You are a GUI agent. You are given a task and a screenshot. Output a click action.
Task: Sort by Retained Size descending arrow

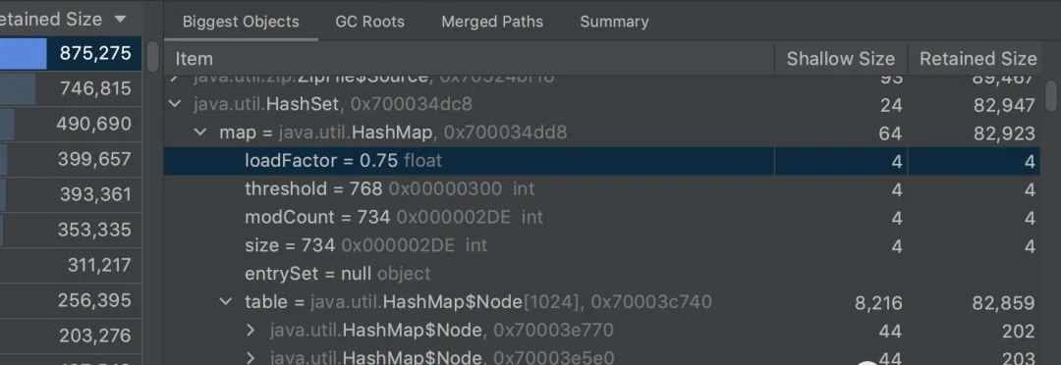point(121,19)
